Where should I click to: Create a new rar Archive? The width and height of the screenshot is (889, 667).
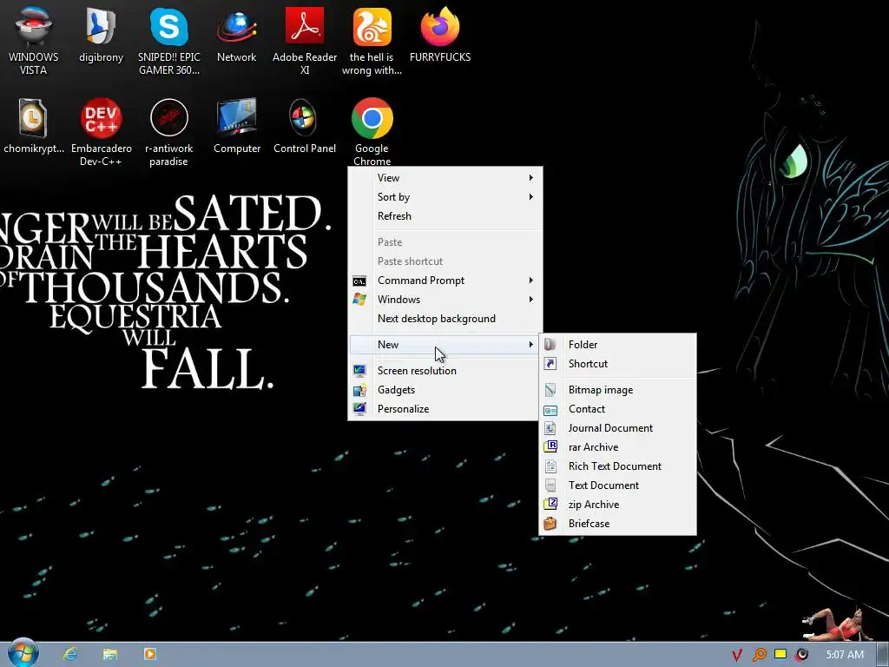click(x=617, y=447)
